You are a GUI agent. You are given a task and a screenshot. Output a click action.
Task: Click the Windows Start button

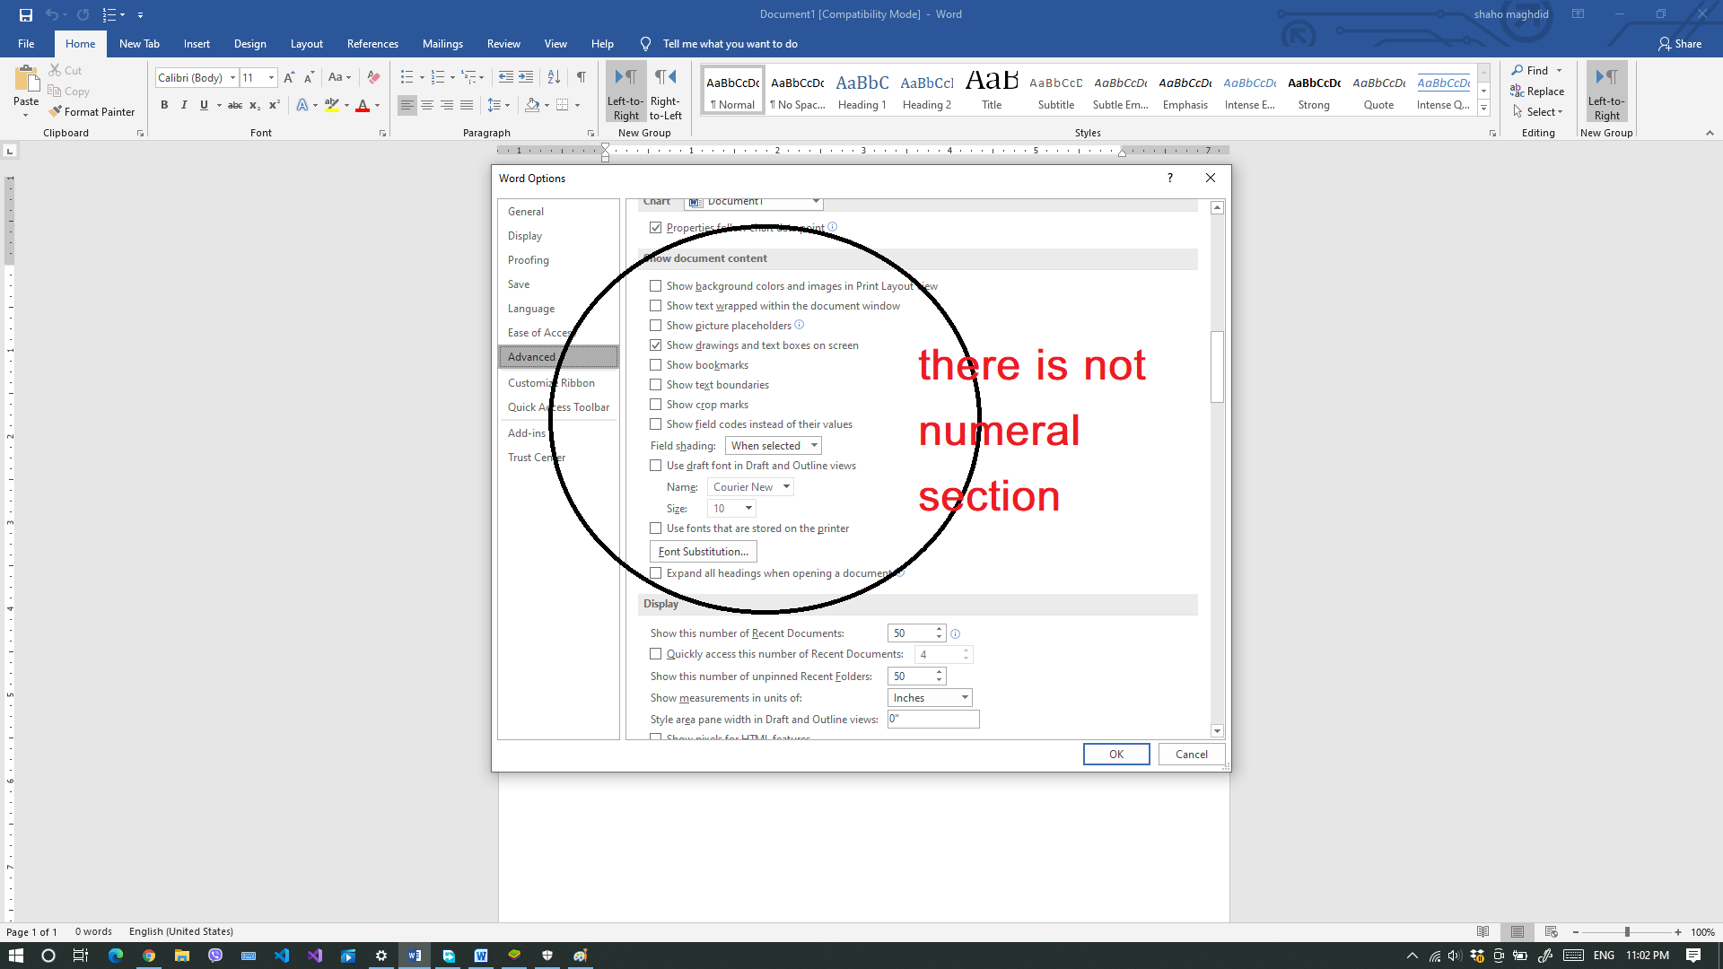16,956
